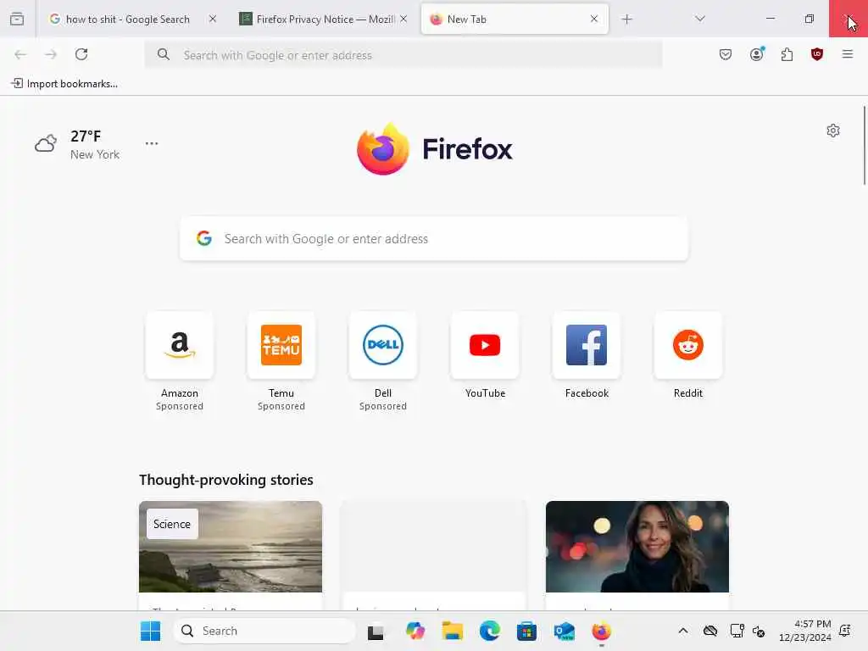The width and height of the screenshot is (868, 651).
Task: Open Save to Pocket icon
Action: point(726,54)
